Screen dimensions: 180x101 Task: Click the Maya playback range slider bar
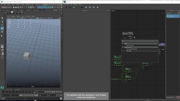[x=29, y=95]
